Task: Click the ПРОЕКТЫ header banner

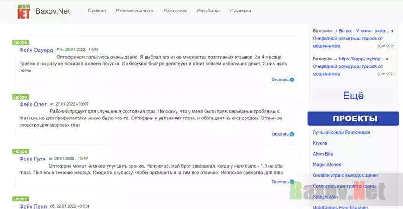Action: click(x=354, y=119)
